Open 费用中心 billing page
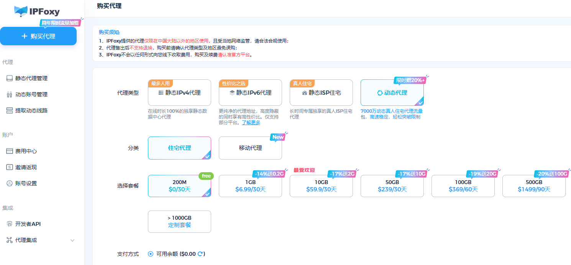This screenshot has height=265, width=571. pos(26,151)
